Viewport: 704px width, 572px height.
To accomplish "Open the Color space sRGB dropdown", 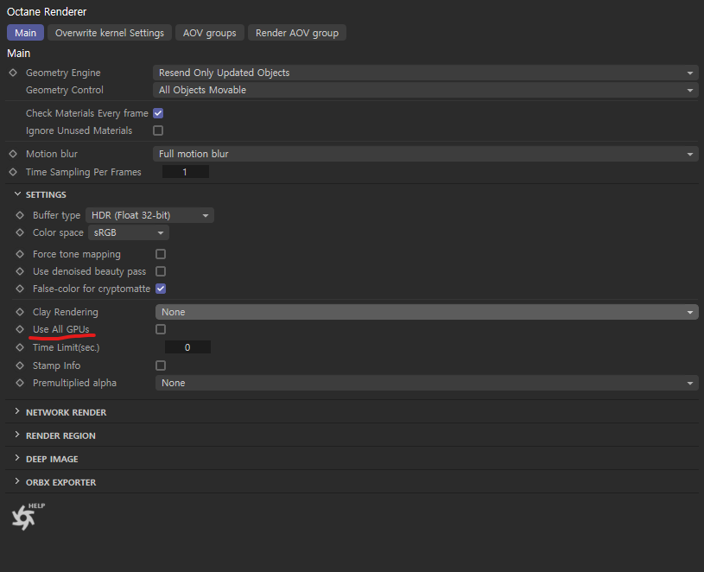I will 129,232.
